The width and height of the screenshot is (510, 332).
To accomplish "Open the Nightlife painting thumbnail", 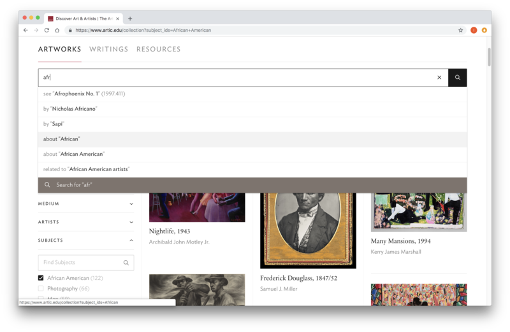I will 197,207.
